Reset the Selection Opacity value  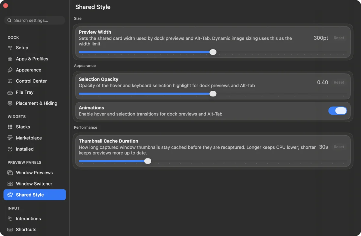tap(339, 82)
